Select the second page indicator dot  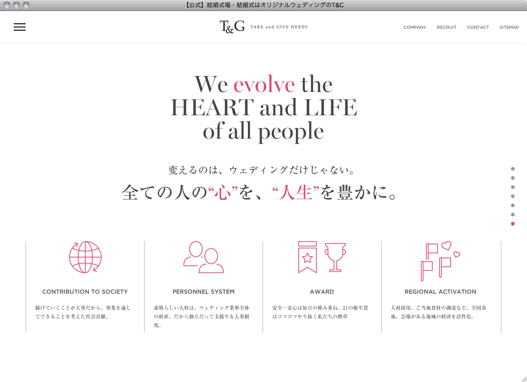513,178
